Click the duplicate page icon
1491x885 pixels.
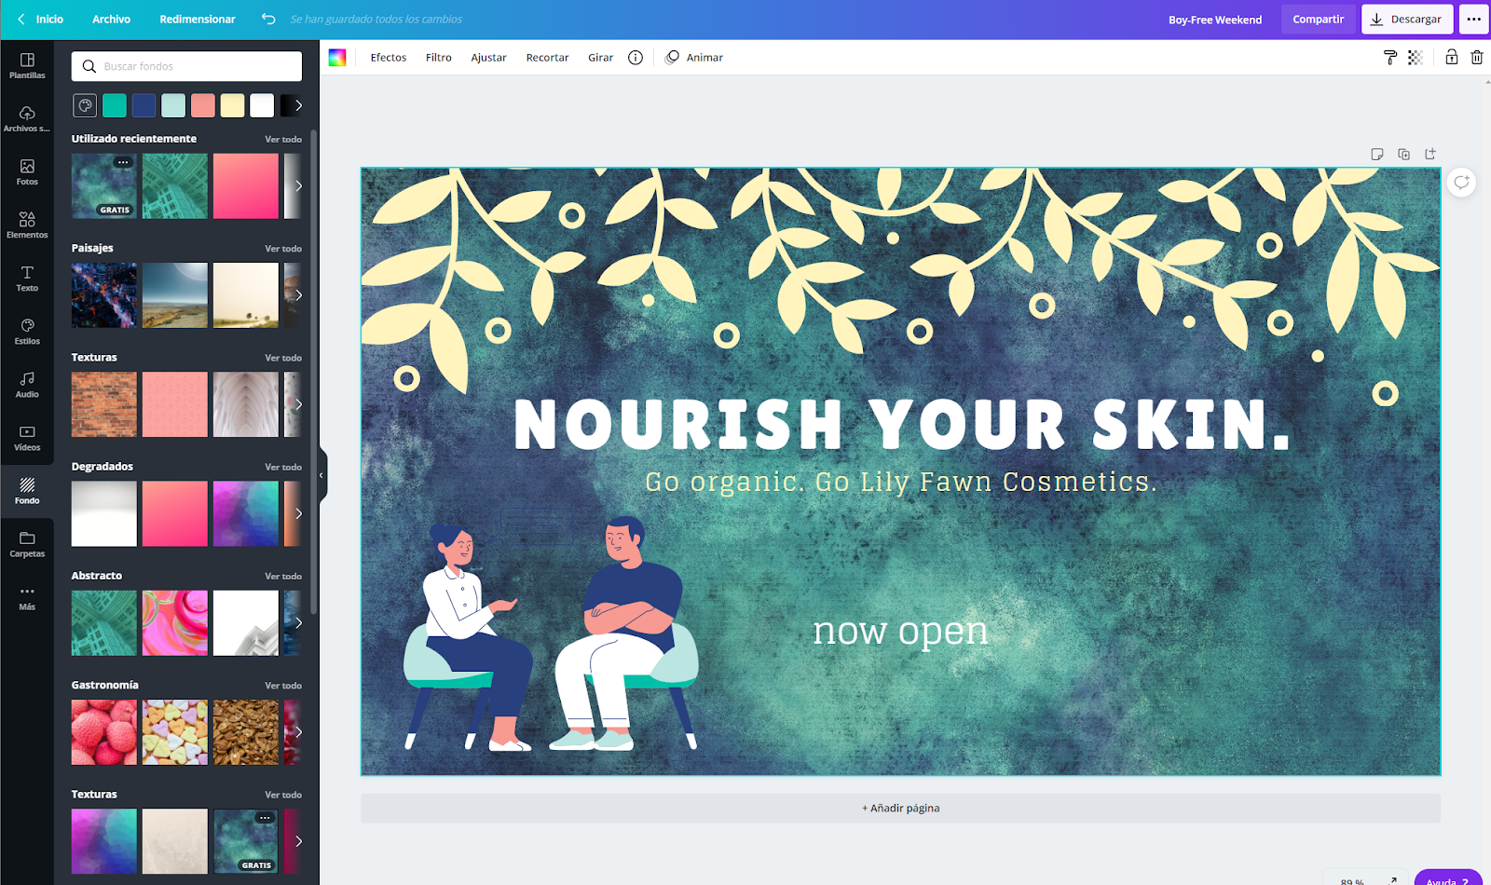point(1403,154)
